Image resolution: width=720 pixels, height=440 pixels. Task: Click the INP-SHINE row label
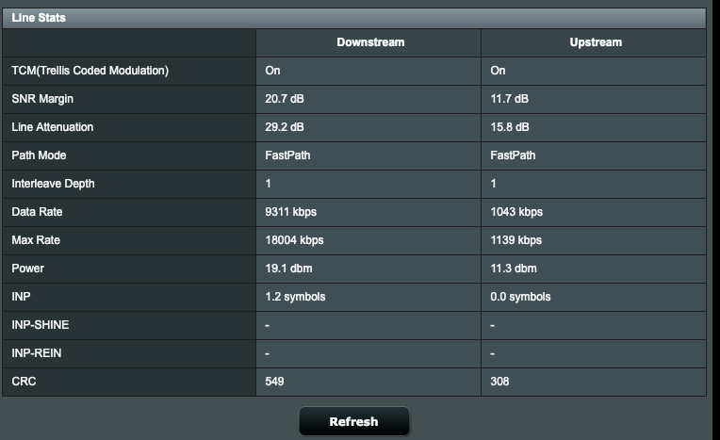click(x=41, y=325)
